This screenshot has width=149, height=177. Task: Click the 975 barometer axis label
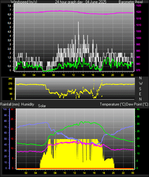pyautogui.click(x=138, y=70)
